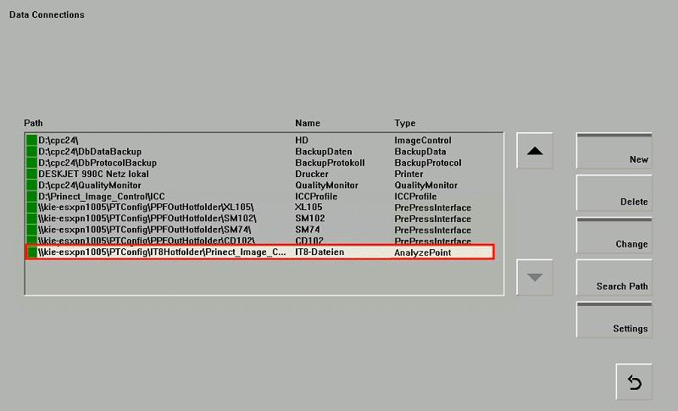
Task: Click the scroll up arrow button
Action: (x=534, y=151)
